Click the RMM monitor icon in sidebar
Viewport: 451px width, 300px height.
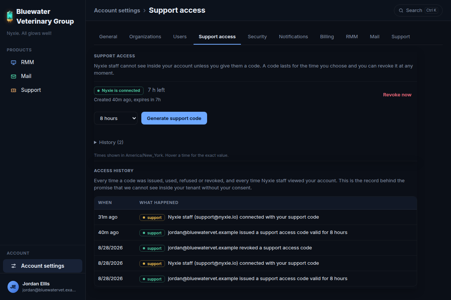click(x=14, y=63)
